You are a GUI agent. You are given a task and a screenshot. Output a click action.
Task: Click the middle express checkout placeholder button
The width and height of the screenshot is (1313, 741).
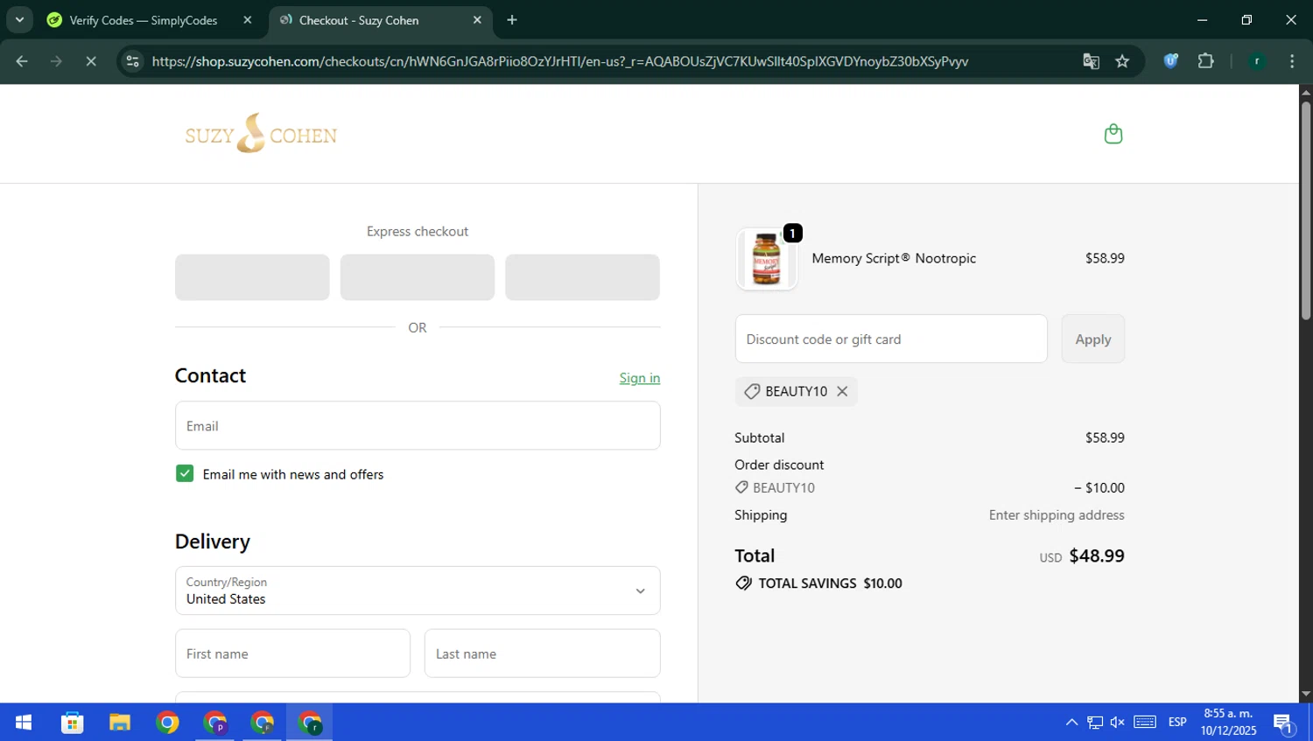[418, 277]
